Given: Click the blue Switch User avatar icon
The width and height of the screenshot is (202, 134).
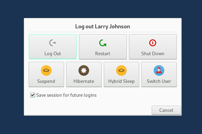Looking at the screenshot, I should 159,70.
